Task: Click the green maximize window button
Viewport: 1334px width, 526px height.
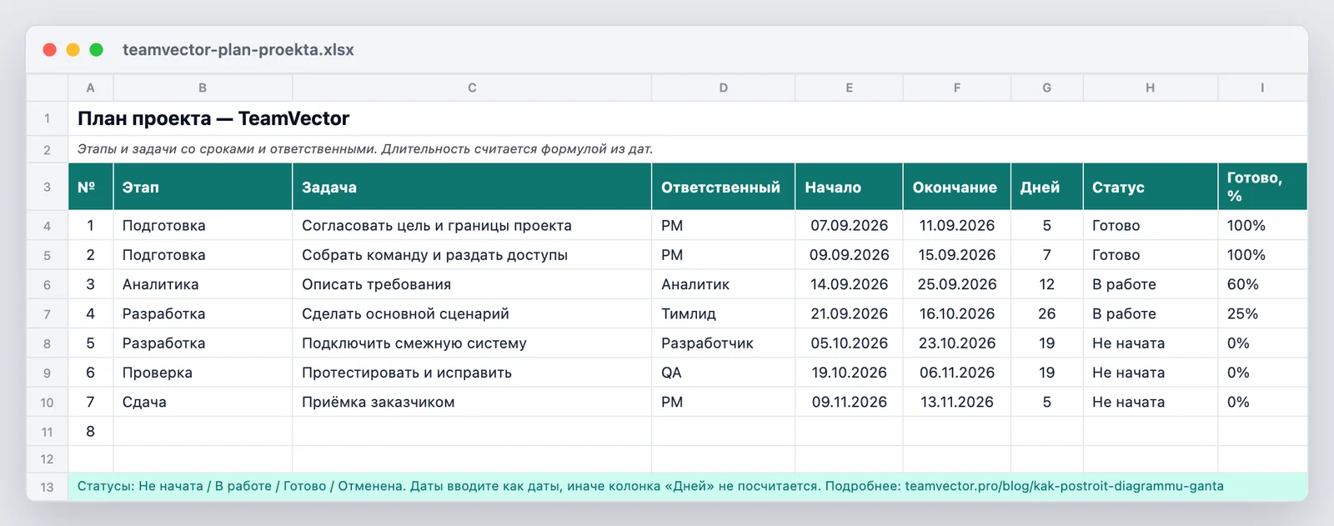Action: pos(97,50)
